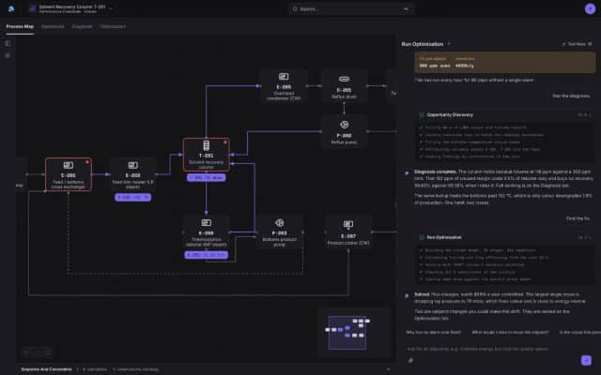Image resolution: width=601 pixels, height=375 pixels.
Task: Select the E-207 product cooler node
Action: point(348,232)
